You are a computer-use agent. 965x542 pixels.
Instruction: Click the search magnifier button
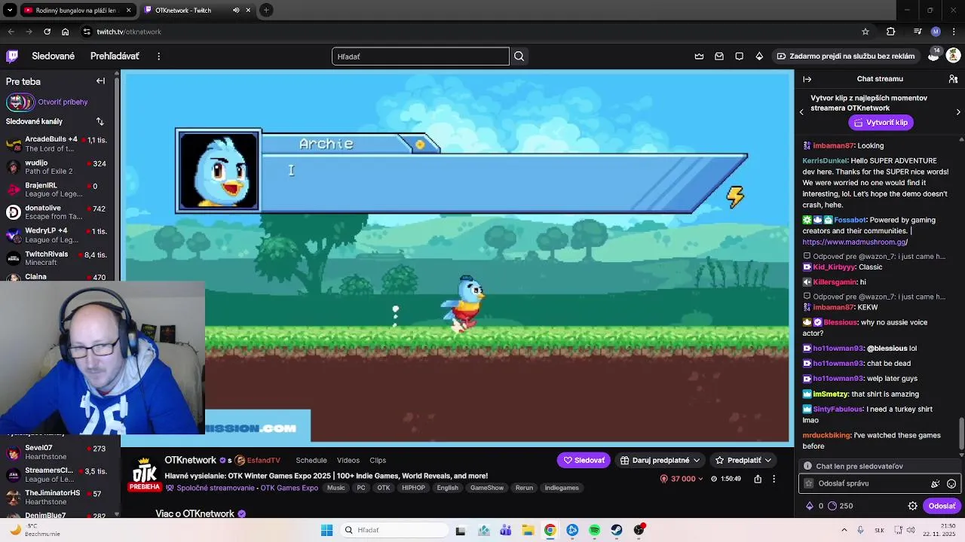pyautogui.click(x=519, y=56)
